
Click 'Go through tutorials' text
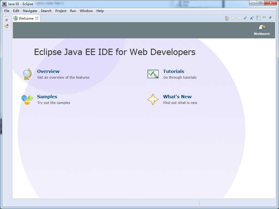click(x=180, y=78)
